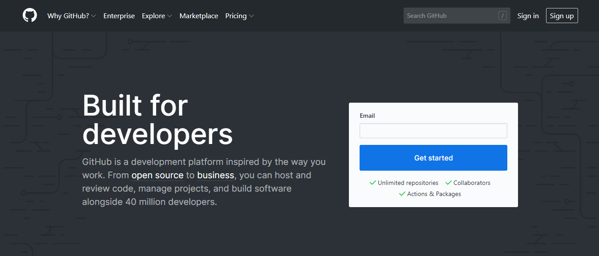Click the Email label

[367, 116]
